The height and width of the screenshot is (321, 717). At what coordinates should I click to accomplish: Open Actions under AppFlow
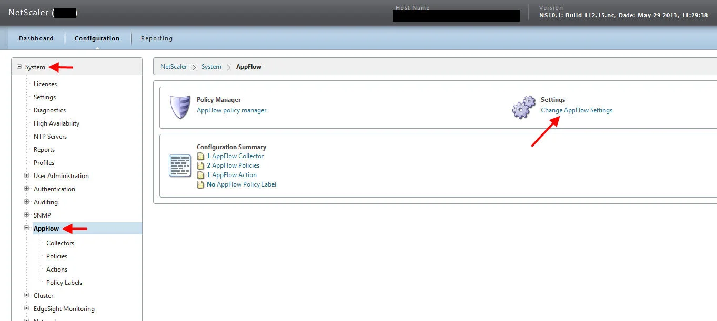[x=57, y=270]
